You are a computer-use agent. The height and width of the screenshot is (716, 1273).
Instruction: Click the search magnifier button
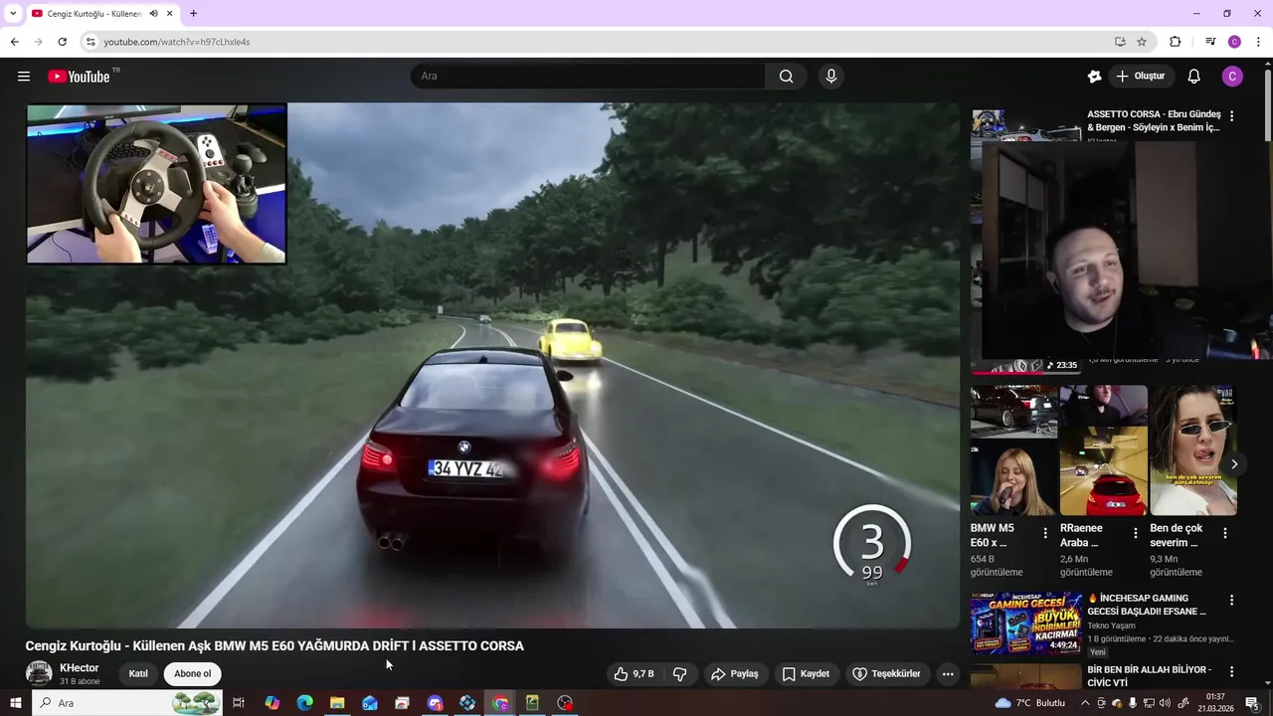[786, 77]
